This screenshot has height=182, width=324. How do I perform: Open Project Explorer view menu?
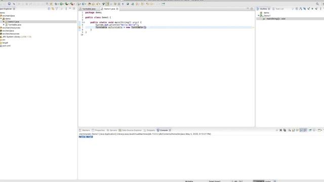tap(66, 9)
